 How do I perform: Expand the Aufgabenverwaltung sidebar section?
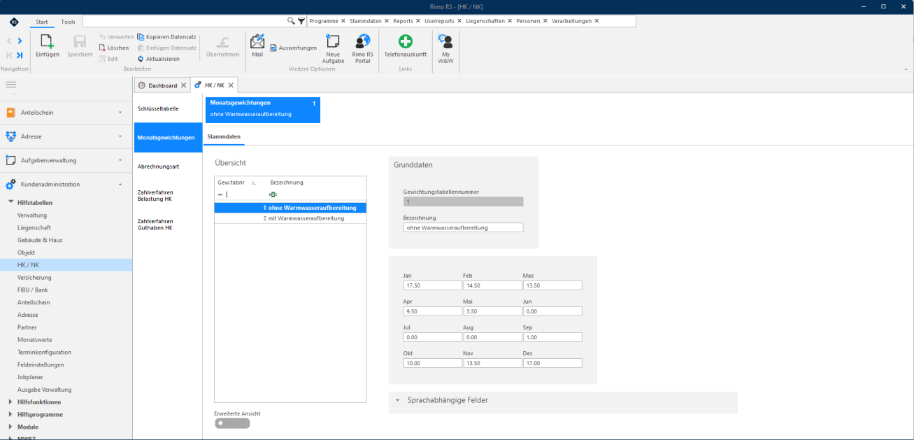pyautogui.click(x=66, y=160)
